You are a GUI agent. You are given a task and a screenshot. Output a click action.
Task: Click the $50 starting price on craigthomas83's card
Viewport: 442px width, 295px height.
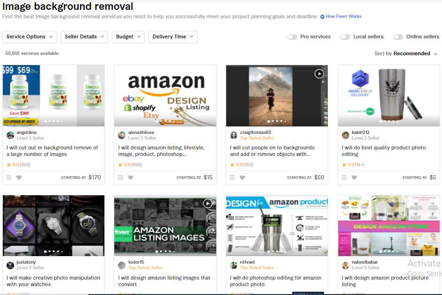[319, 177]
